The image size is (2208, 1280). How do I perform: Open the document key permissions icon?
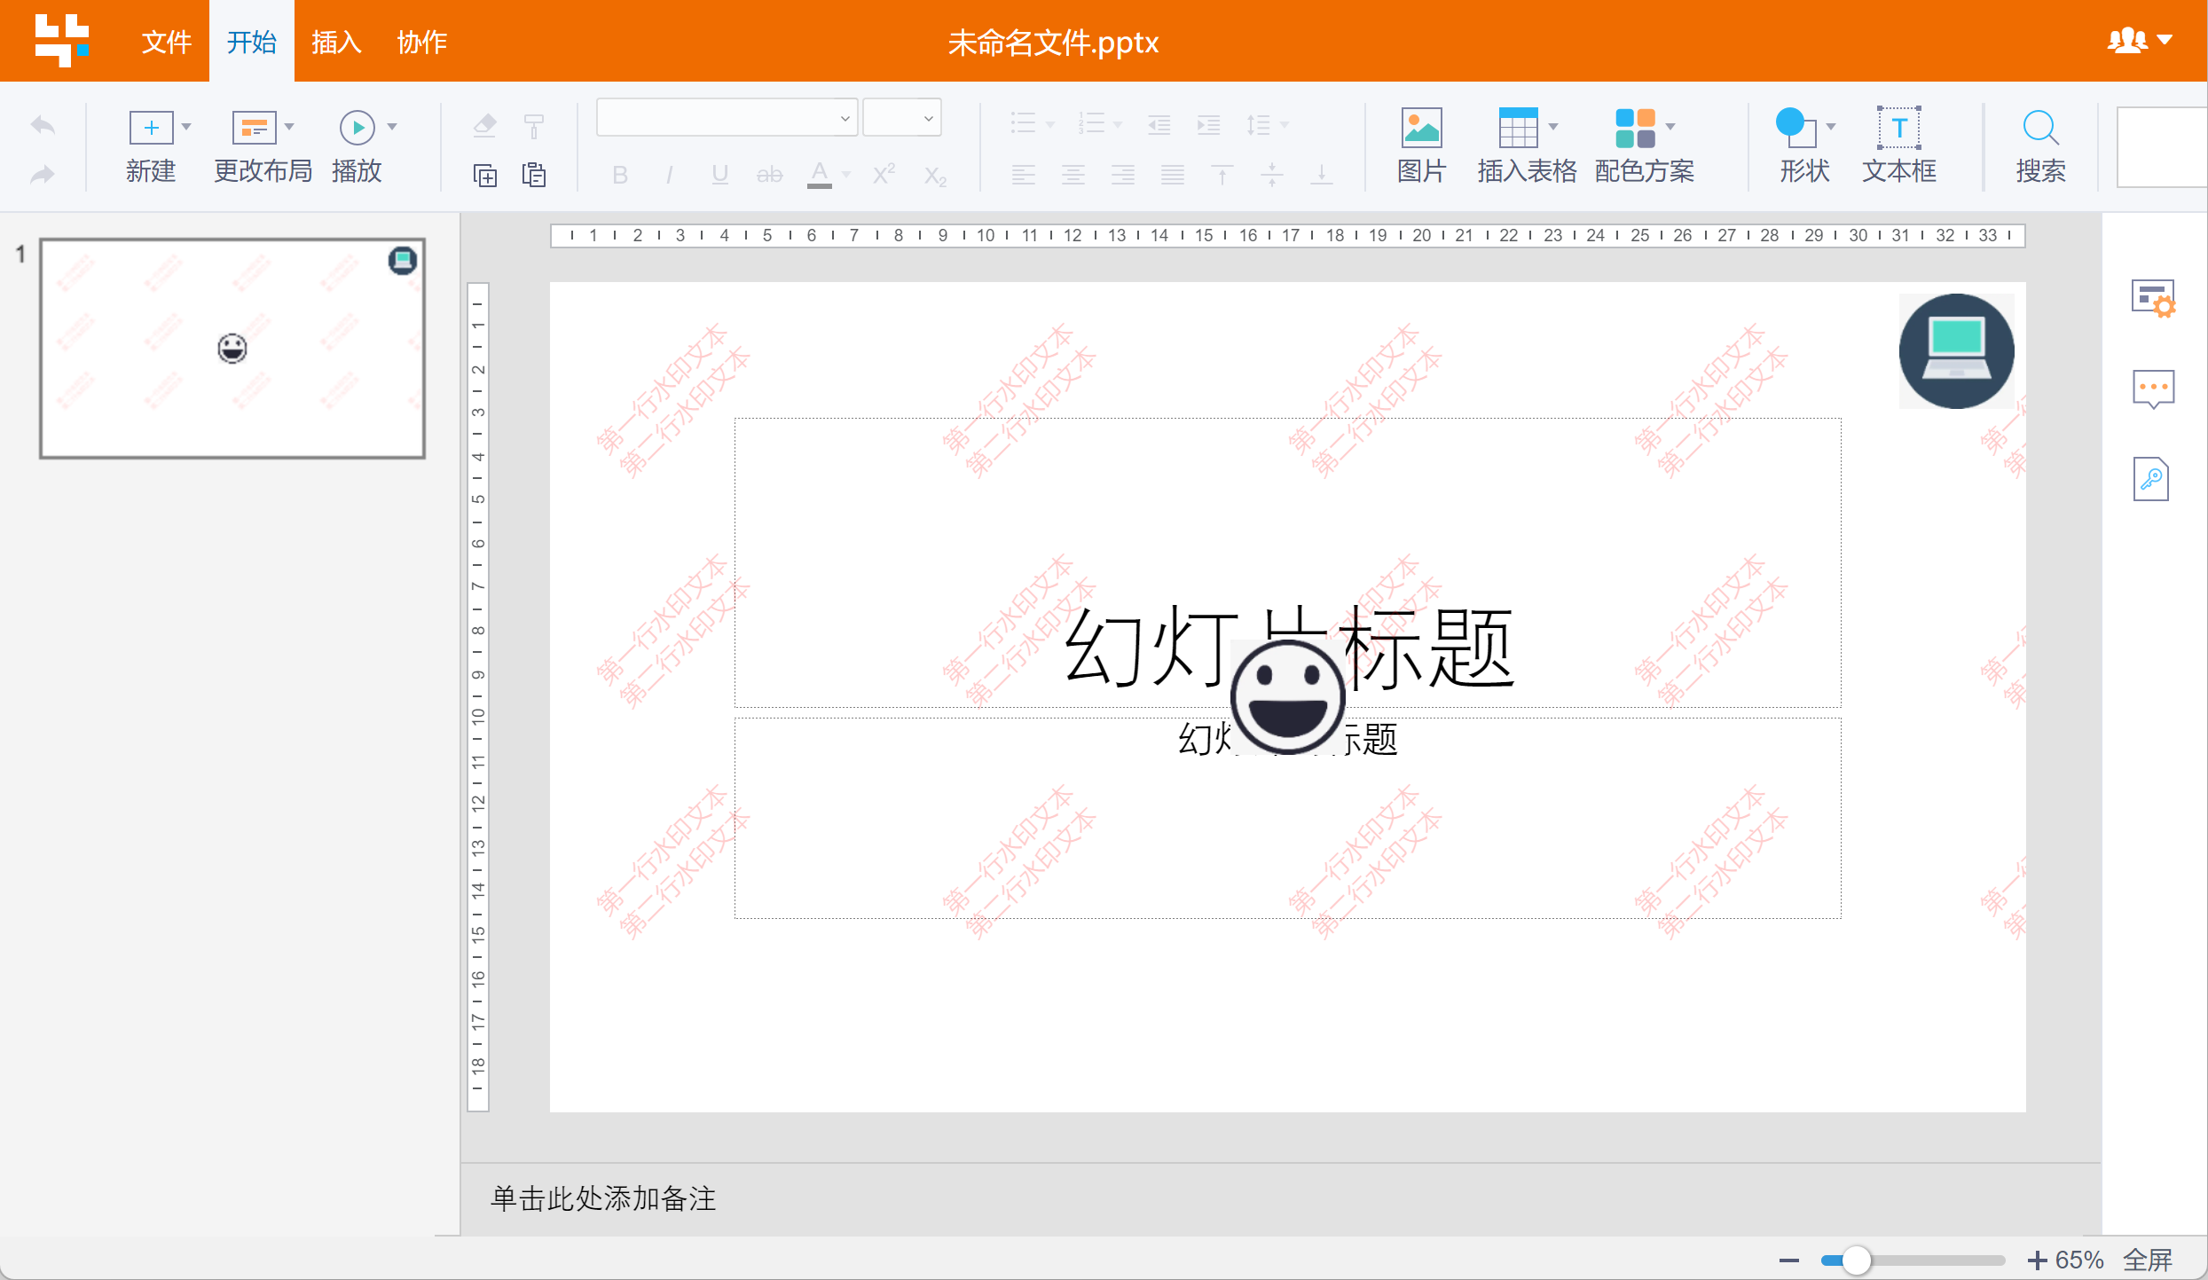(x=2151, y=479)
